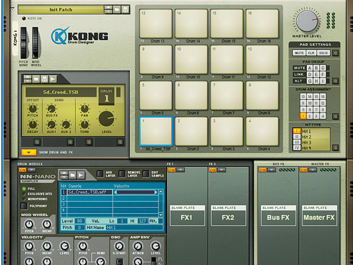Viewport: 353px width, 265px height.
Task: Click the Pan knob
Action: [x=85, y=109]
